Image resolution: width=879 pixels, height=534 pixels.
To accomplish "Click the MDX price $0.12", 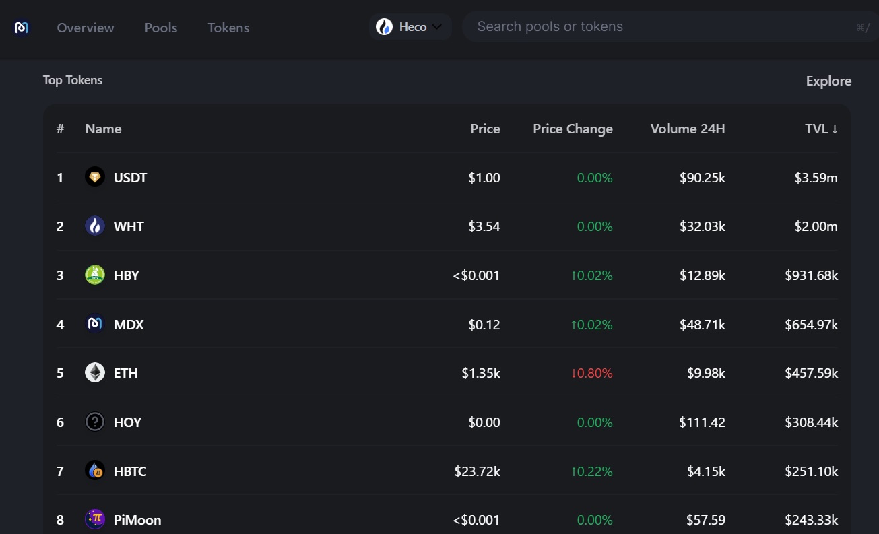I will click(484, 325).
